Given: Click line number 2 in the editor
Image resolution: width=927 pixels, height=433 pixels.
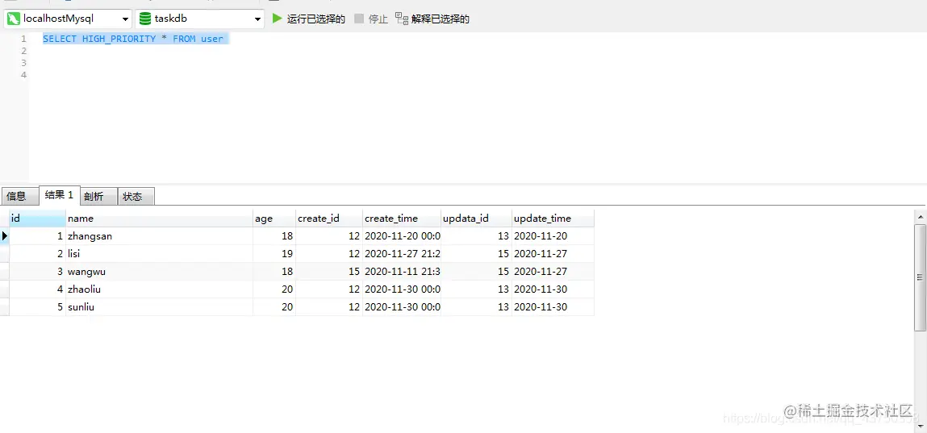Looking at the screenshot, I should pos(23,51).
